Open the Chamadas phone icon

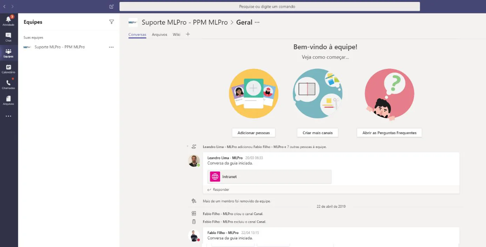point(8,85)
